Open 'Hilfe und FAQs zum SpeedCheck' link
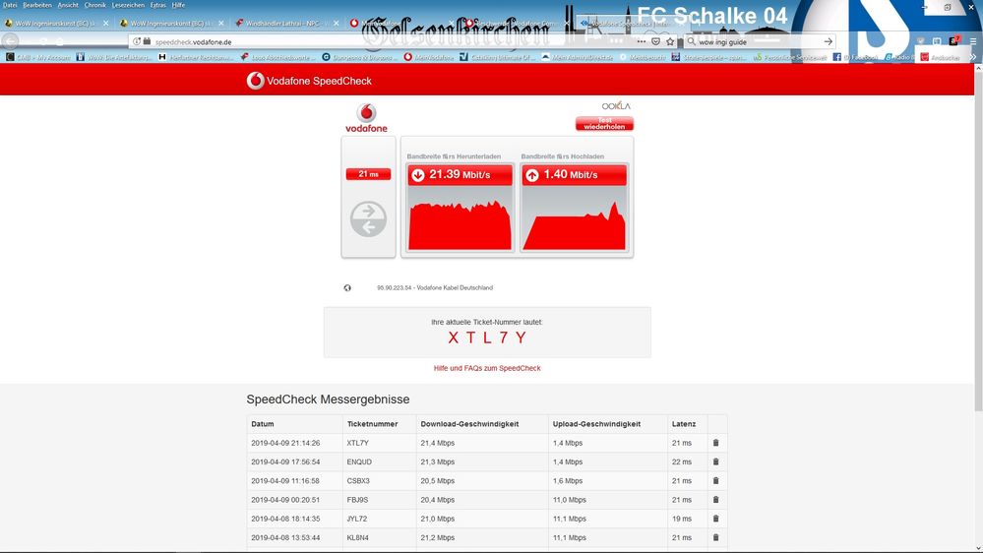 tap(487, 368)
